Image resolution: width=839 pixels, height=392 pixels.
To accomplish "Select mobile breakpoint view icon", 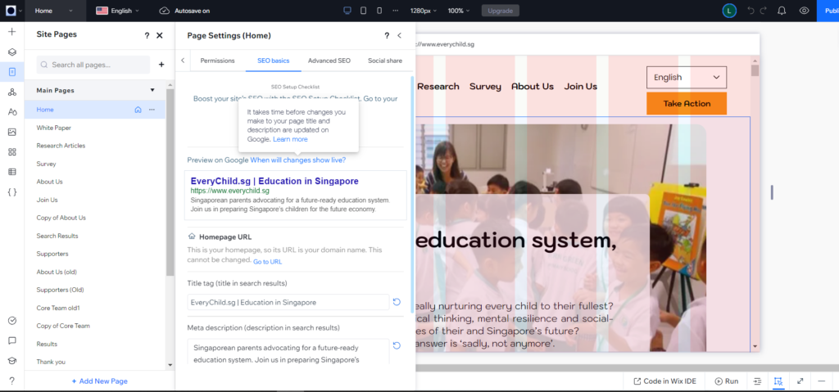I will pos(379,11).
